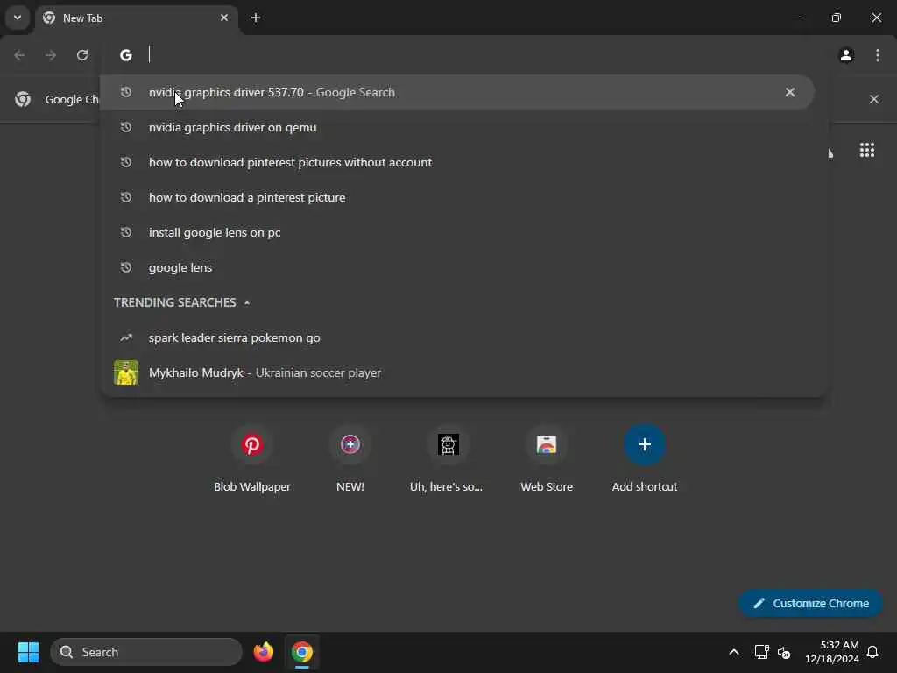Screen dimensions: 897x673
Task: Select Mykhailo Mudryk trending suggestion
Action: pos(457,372)
